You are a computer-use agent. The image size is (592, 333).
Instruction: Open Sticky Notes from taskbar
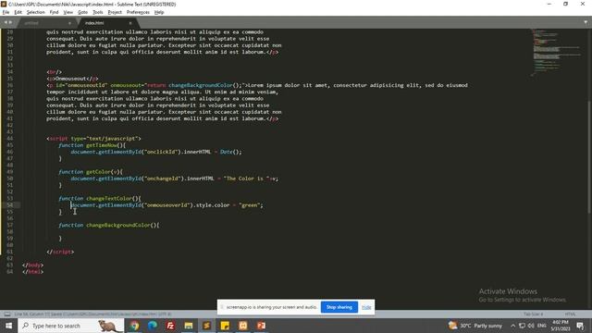point(225,326)
